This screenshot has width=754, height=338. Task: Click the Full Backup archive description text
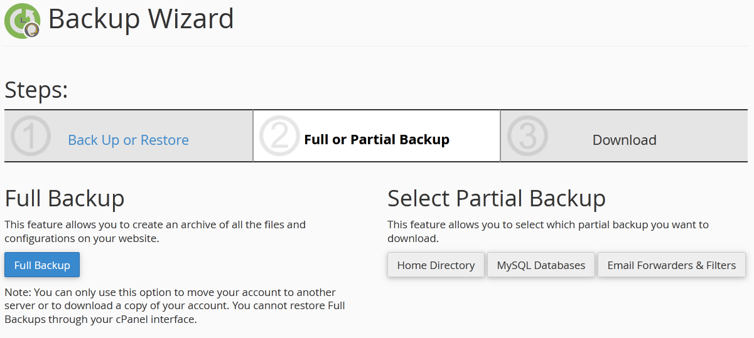(x=154, y=231)
